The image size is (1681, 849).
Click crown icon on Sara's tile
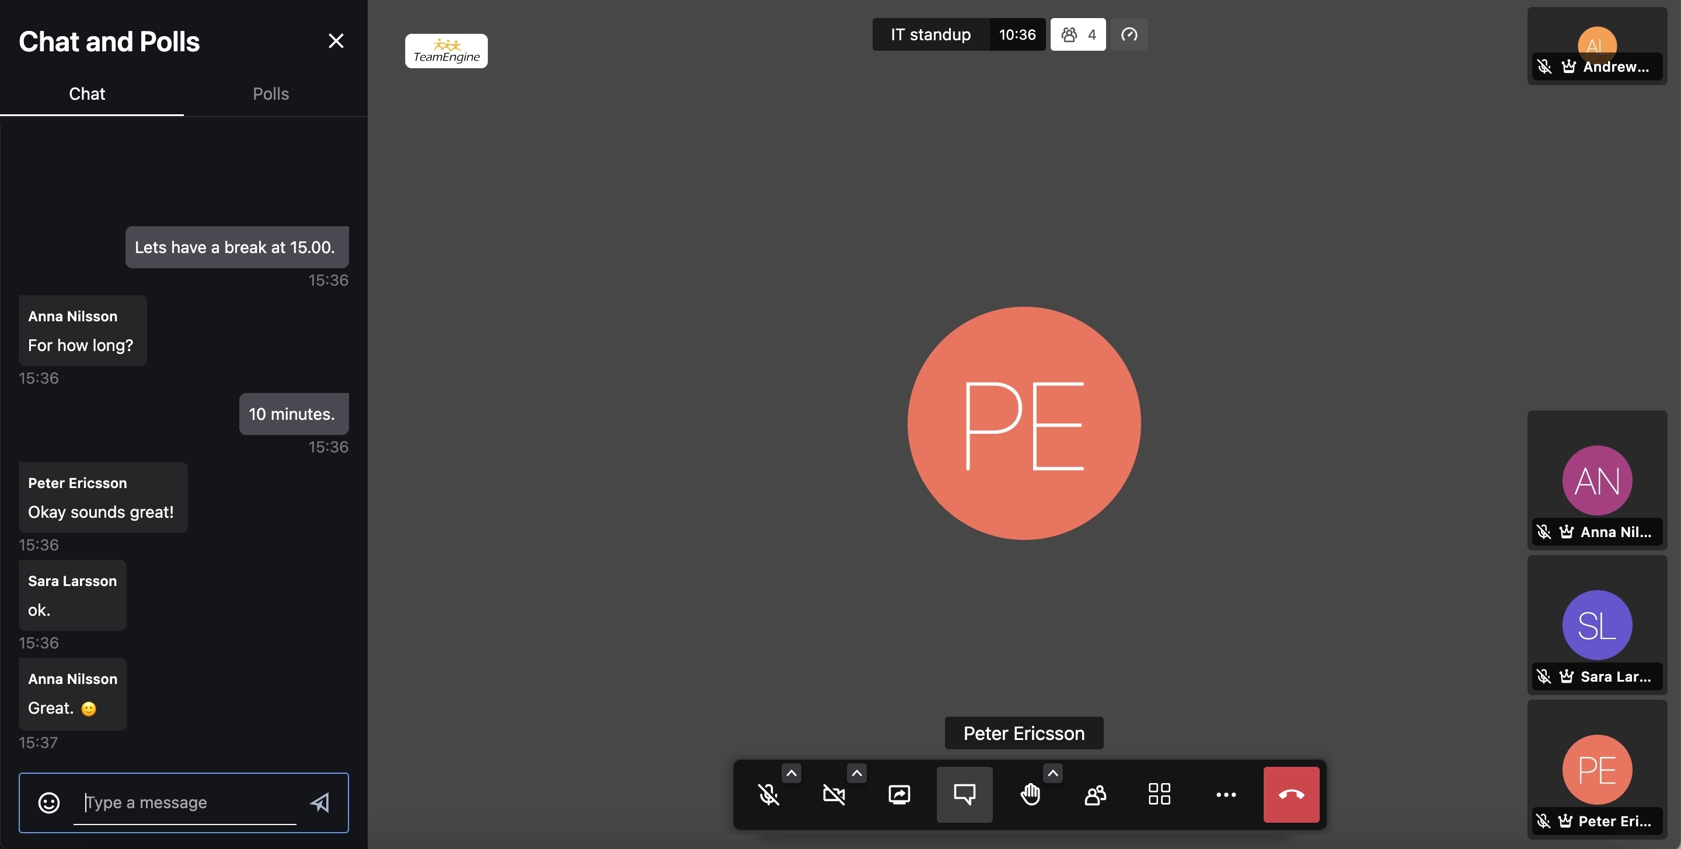click(x=1567, y=677)
